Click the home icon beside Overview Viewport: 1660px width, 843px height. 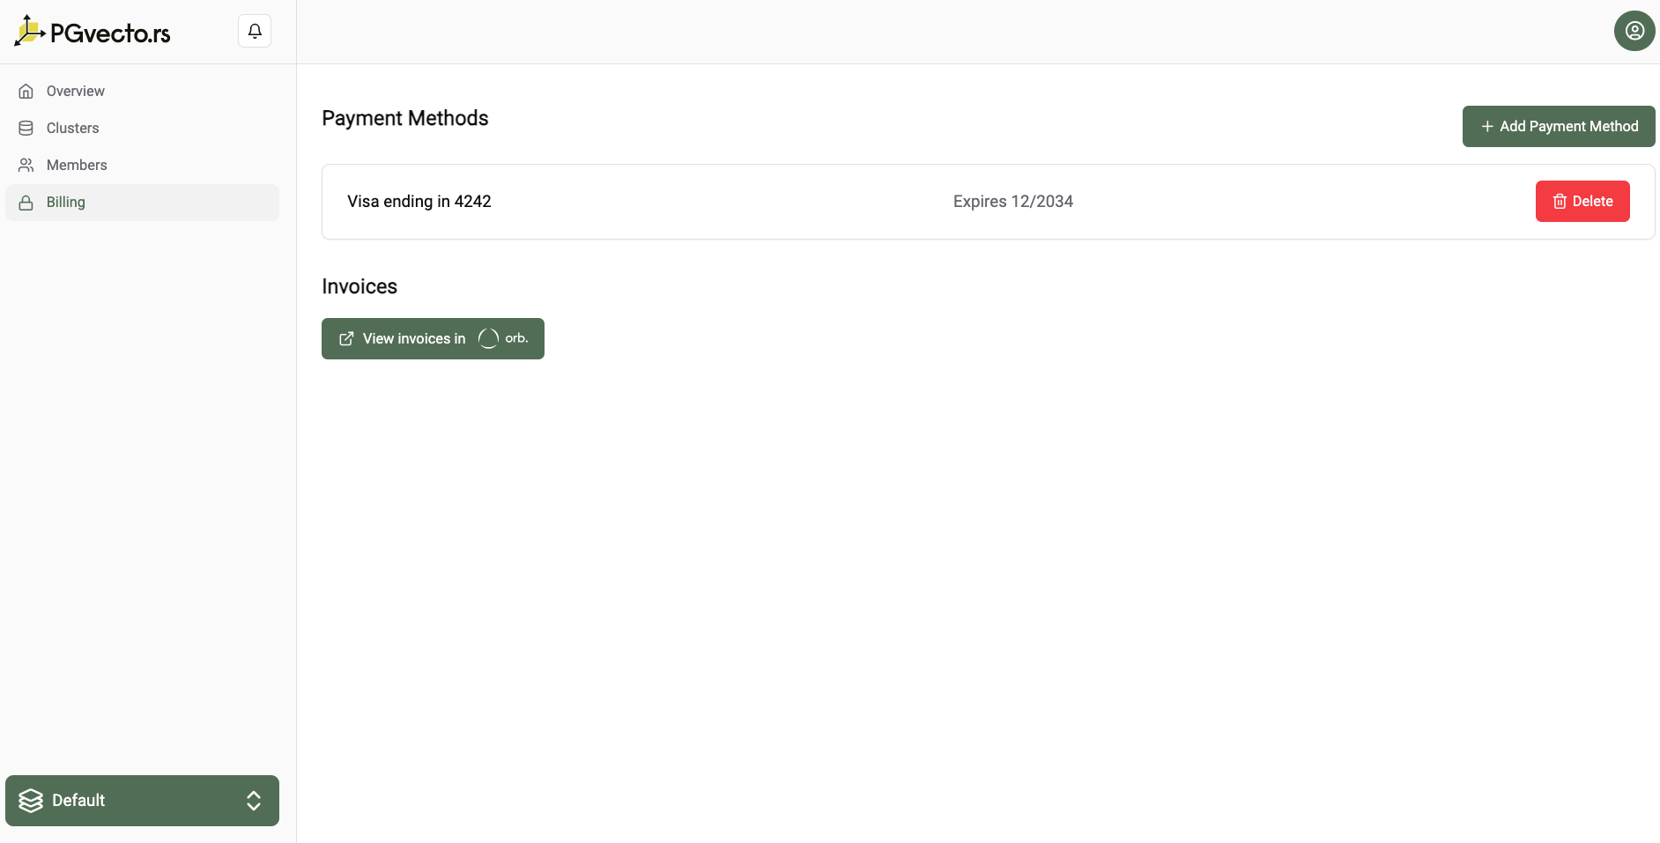(26, 92)
